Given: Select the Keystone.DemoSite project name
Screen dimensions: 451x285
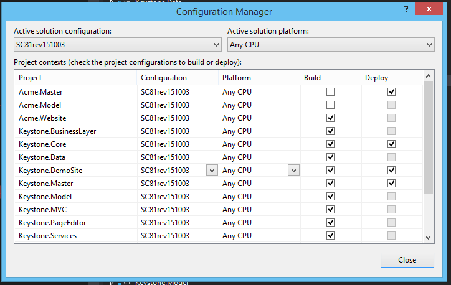Looking at the screenshot, I should (50, 171).
